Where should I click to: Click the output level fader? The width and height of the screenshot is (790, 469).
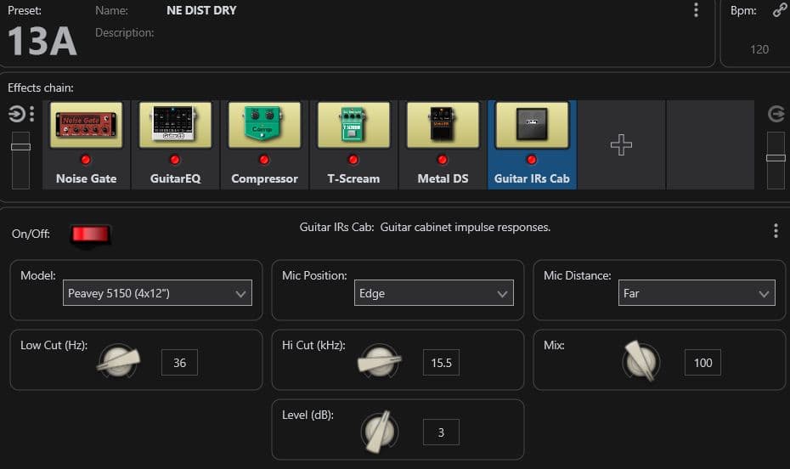[776, 158]
